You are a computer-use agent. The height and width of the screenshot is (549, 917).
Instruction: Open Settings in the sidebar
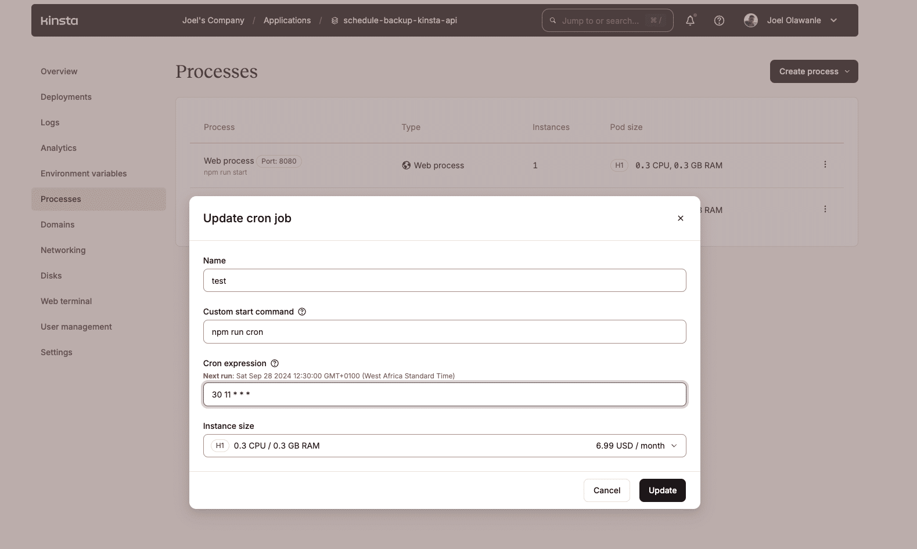click(x=56, y=352)
